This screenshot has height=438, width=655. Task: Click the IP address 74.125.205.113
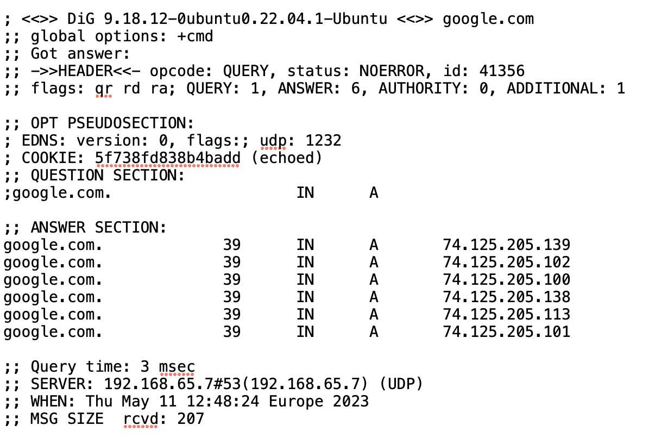(506, 314)
